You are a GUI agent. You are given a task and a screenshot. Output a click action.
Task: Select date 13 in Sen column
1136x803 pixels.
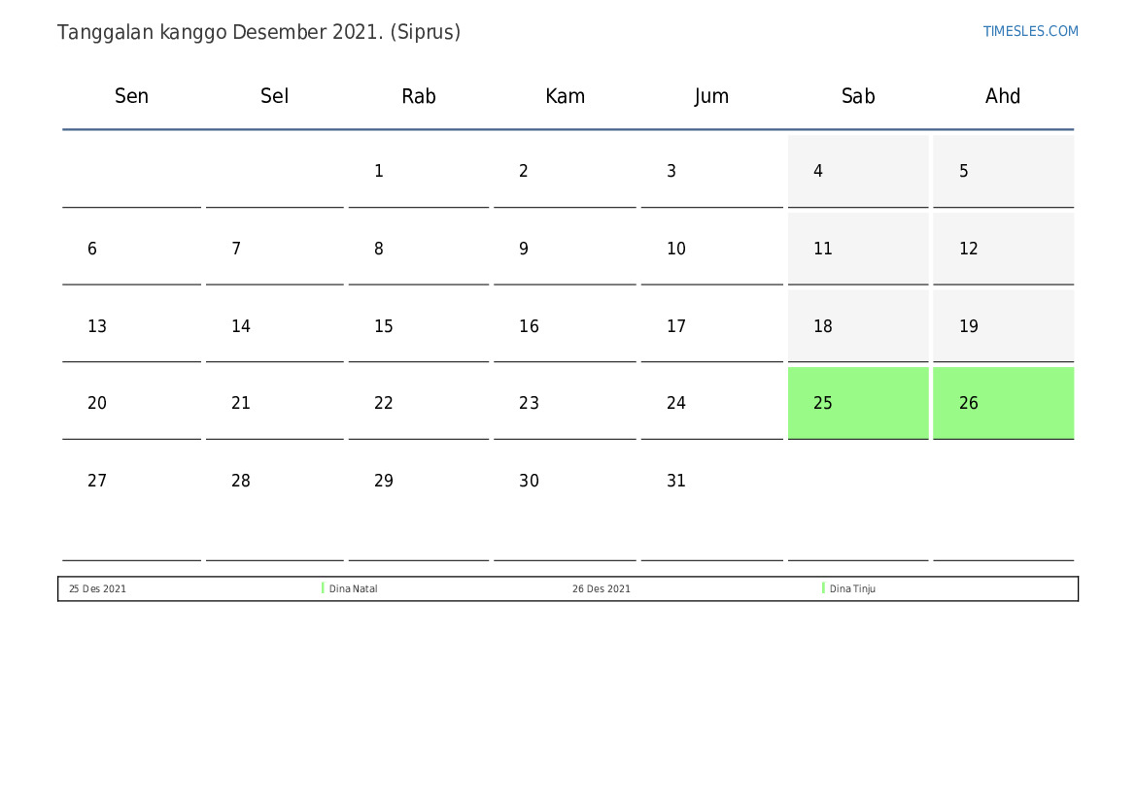[x=97, y=326]
